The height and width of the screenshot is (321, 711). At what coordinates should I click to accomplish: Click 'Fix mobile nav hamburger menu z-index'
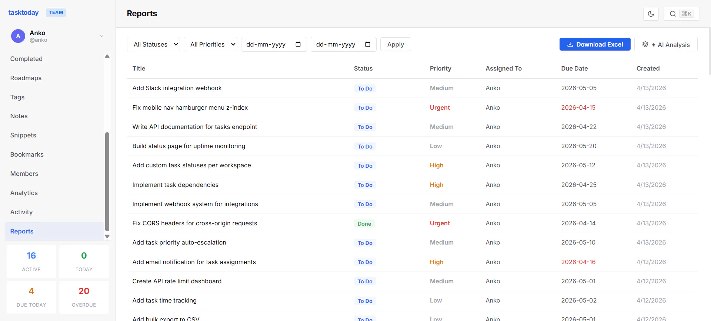pyautogui.click(x=190, y=107)
